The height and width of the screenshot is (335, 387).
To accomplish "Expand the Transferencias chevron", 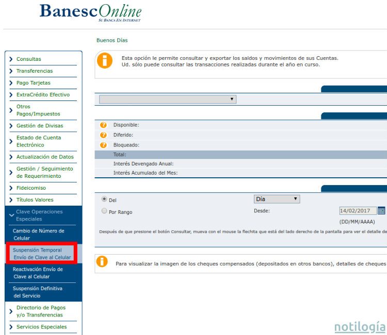I will pyautogui.click(x=11, y=71).
